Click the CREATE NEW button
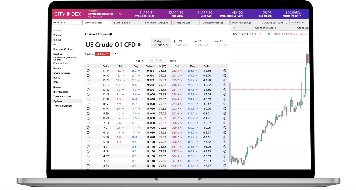356x190 pixels. tap(298, 22)
